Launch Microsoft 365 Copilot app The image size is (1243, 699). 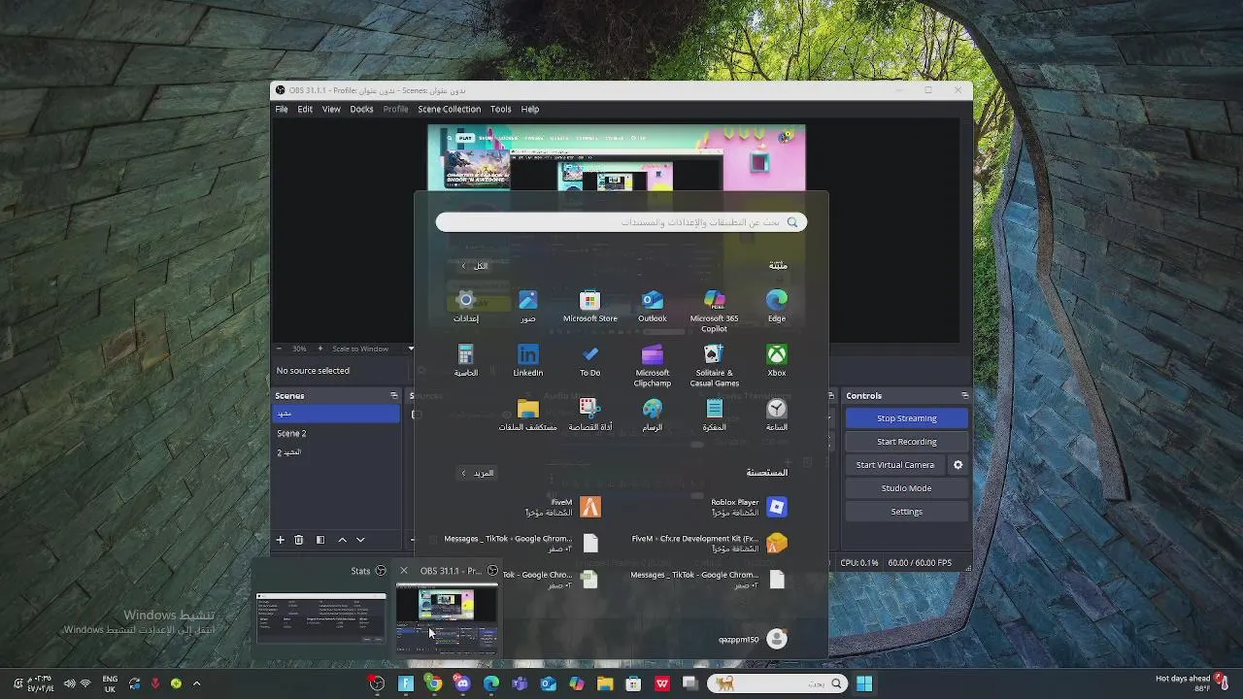pos(715,311)
